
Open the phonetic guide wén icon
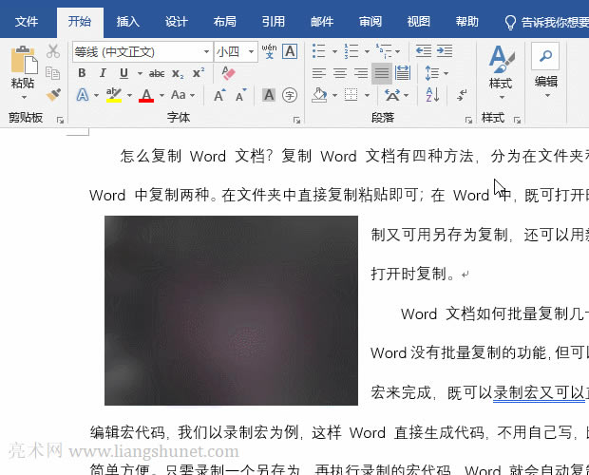click(270, 51)
